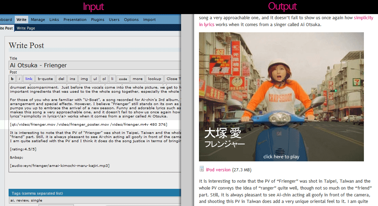Viewport: 378px width, 206px height.
Task: Add unordered list via ul button
Action: pos(95,79)
